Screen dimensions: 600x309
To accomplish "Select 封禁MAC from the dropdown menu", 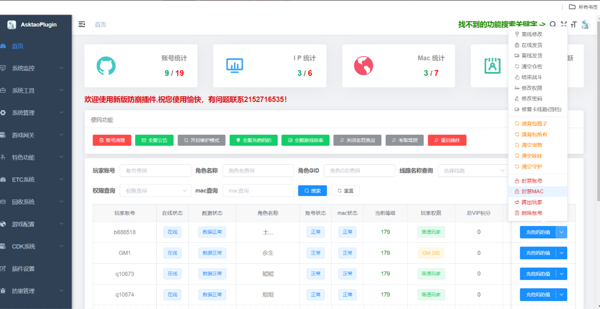I will pyautogui.click(x=532, y=192).
